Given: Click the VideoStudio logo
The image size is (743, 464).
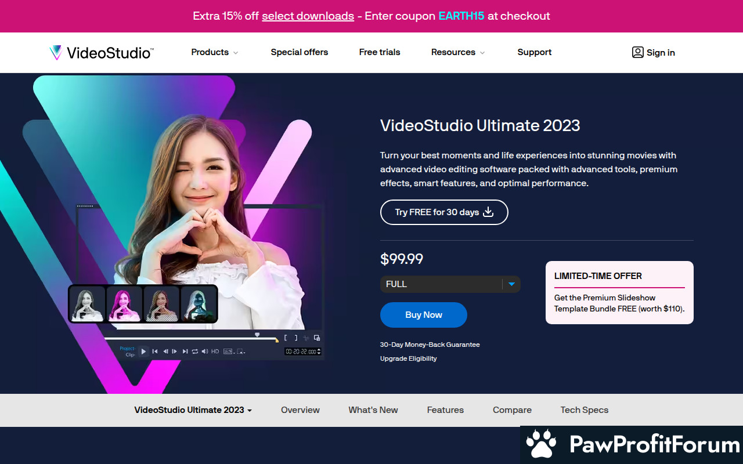Looking at the screenshot, I should click(102, 53).
